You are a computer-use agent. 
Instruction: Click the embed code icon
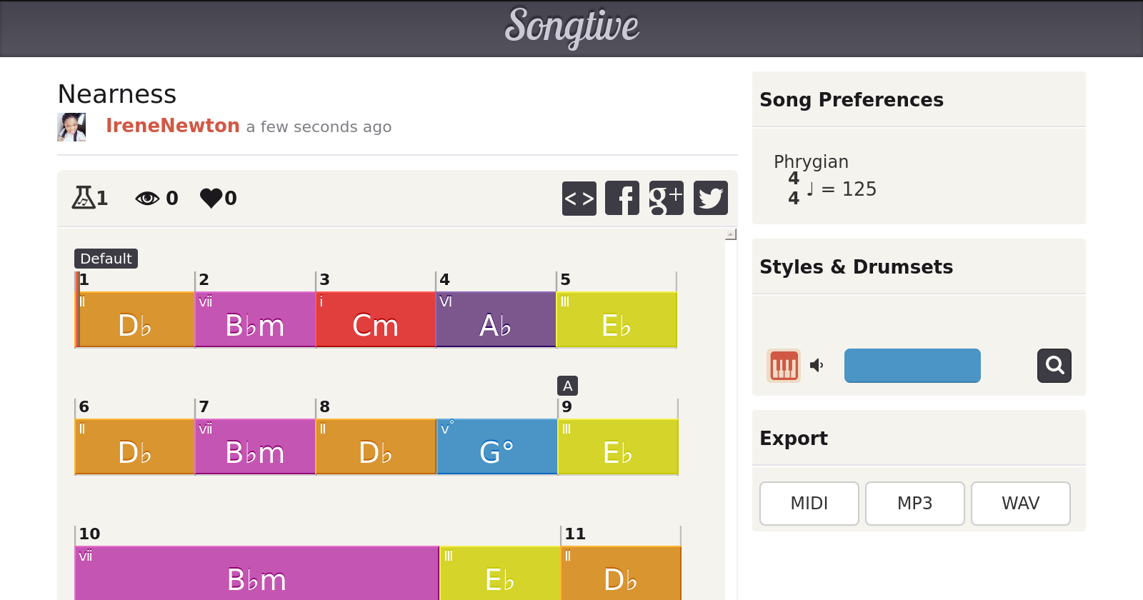pyautogui.click(x=579, y=198)
